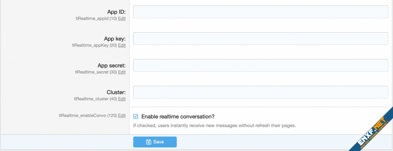
Task: Focus the App ID text field
Action: 260,12
